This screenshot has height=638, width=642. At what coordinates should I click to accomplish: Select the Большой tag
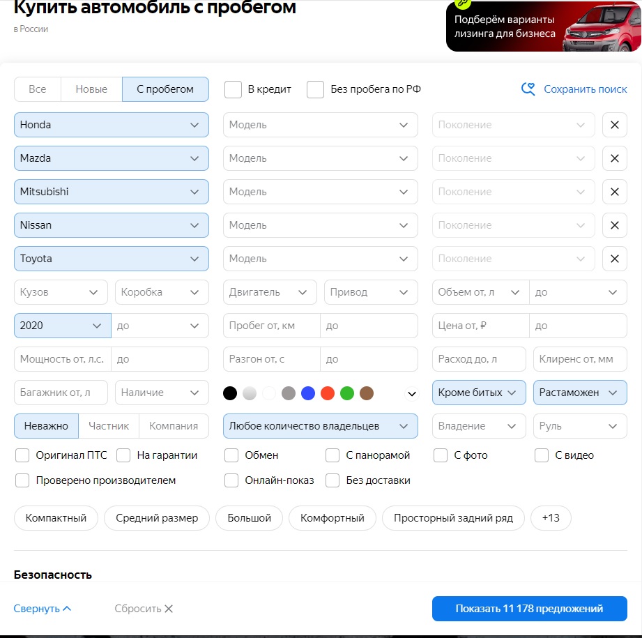pos(249,518)
